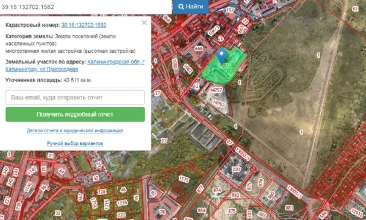The image size is (366, 220).
Task: Click the magnifier icon in Найти button
Action: (x=181, y=7)
